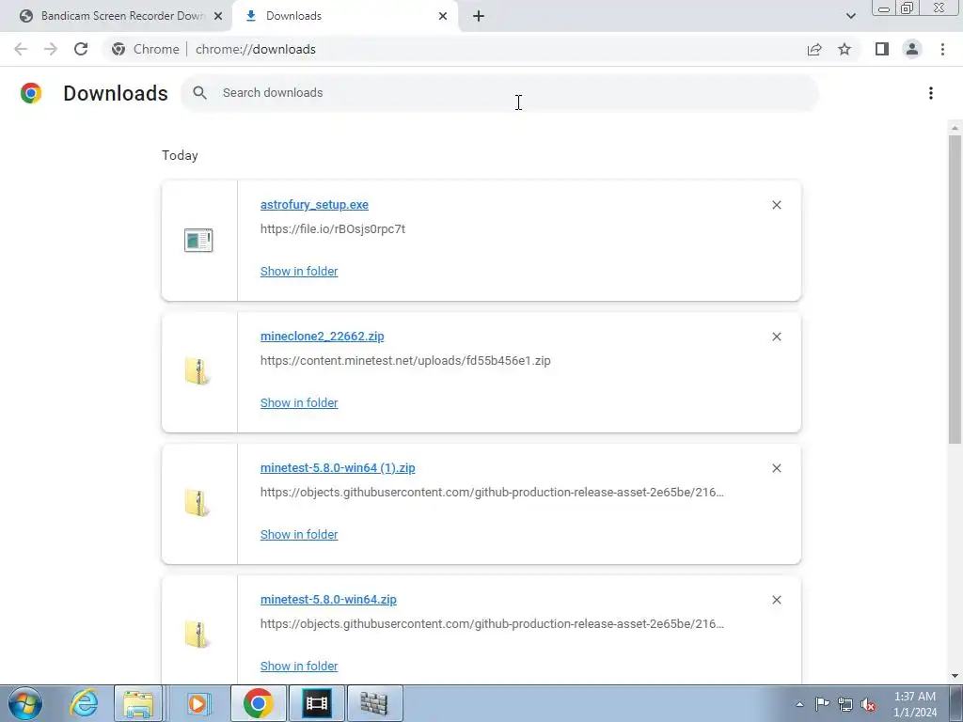Open the film-strip app in taskbar
The width and height of the screenshot is (963, 722).
[316, 703]
